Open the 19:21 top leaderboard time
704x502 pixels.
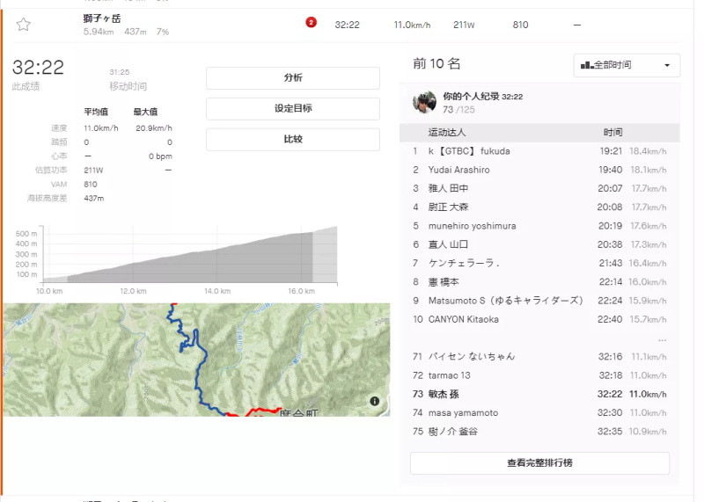point(611,151)
